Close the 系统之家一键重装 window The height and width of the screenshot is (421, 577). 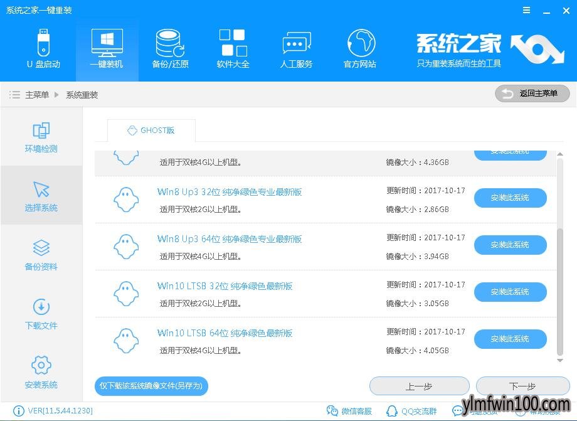566,11
